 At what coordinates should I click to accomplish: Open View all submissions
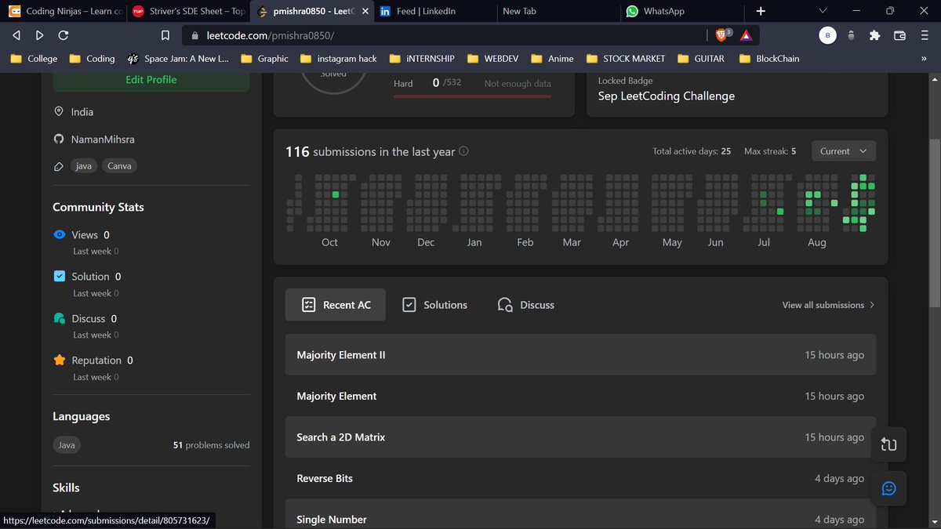click(823, 305)
